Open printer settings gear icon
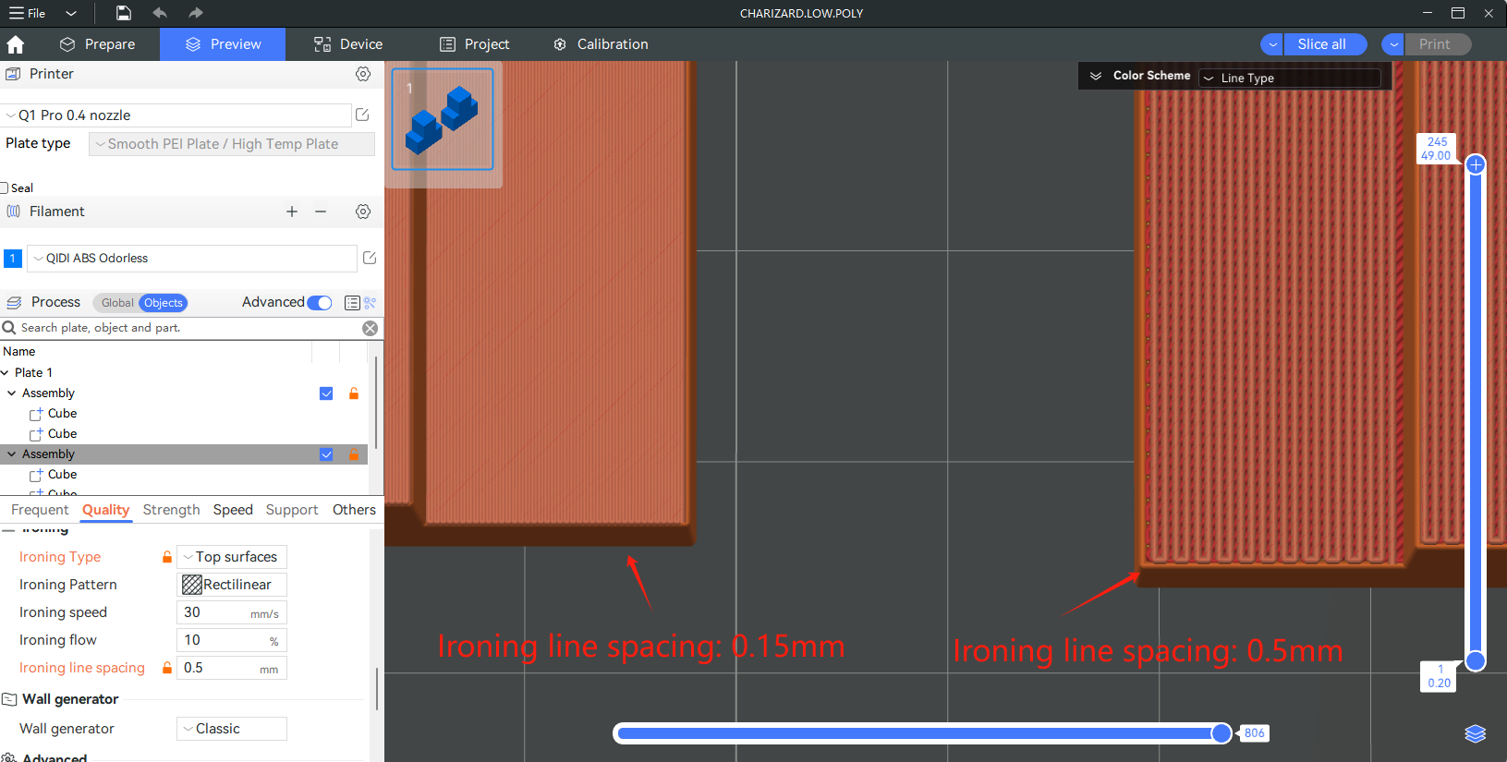The image size is (1507, 762). tap(363, 74)
